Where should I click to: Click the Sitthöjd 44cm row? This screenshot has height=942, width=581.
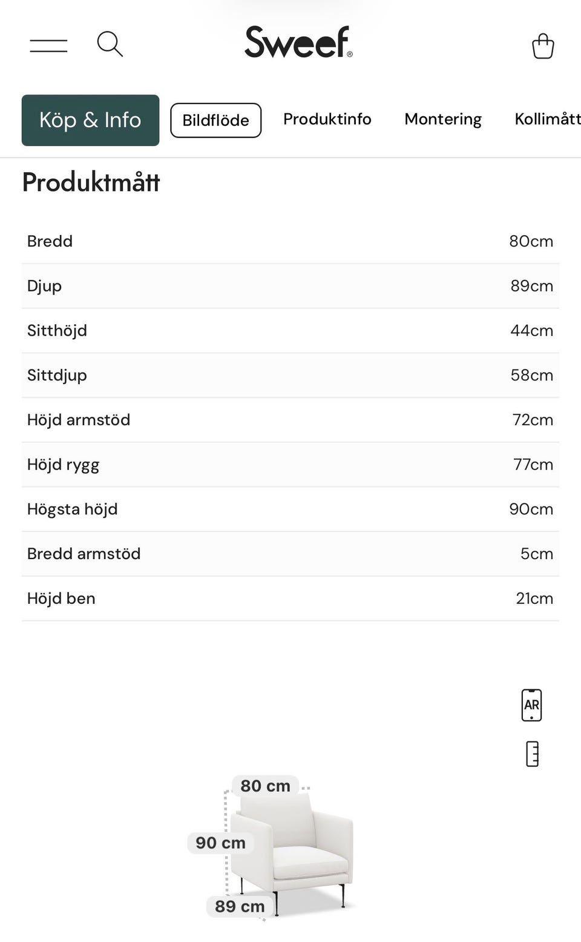coord(290,331)
